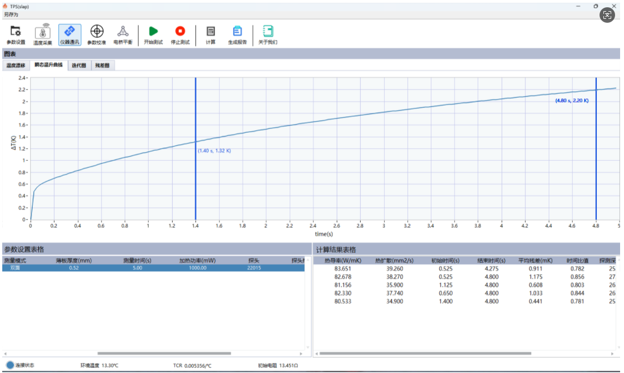This screenshot has width=624, height=373.
Task: Click the 电桥平衡 bridge balance icon
Action: tap(123, 34)
